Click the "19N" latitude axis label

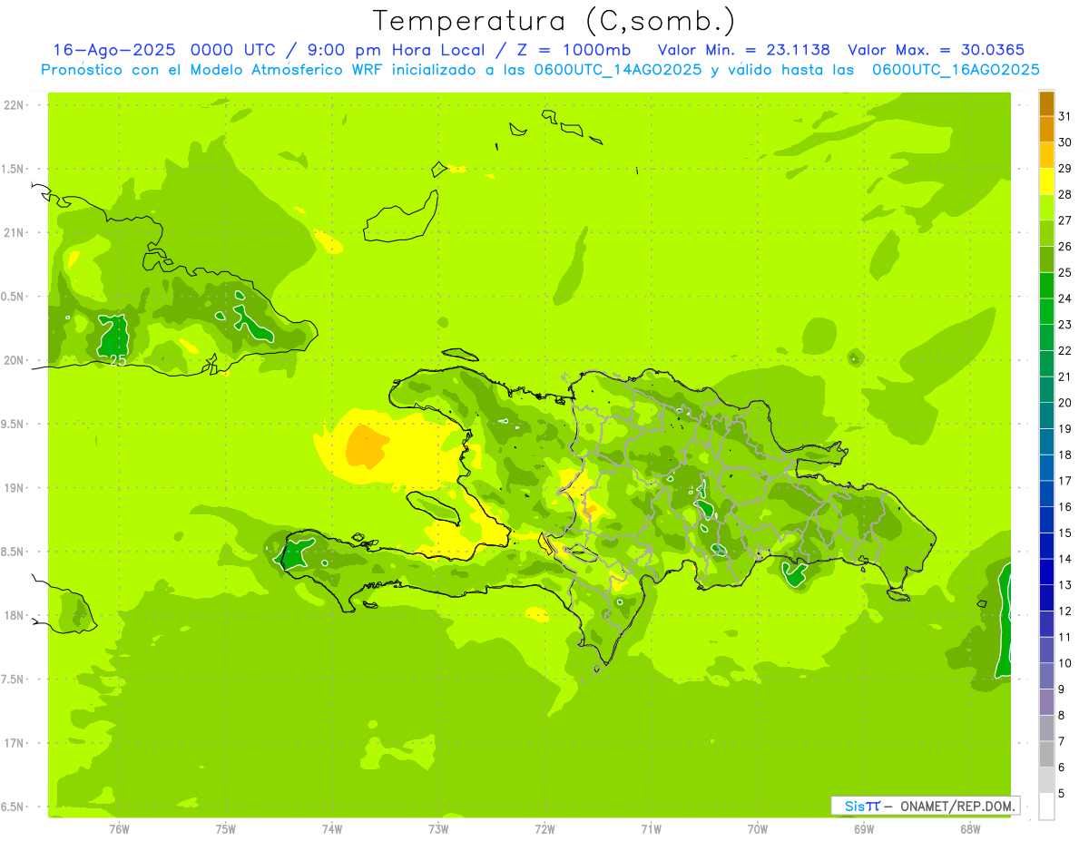tap(14, 488)
